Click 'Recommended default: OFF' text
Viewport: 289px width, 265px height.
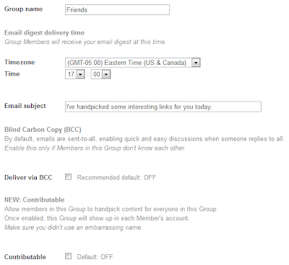[x=116, y=178]
